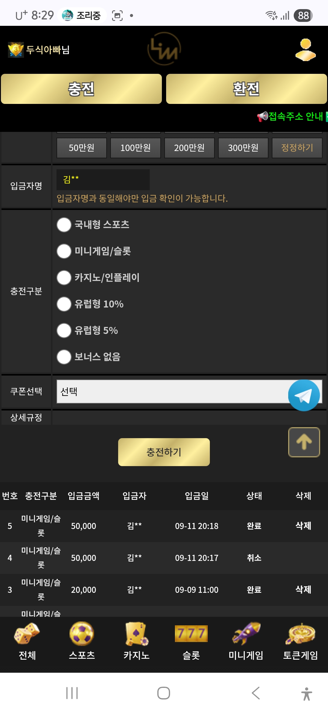Click the 300만원 amount preset
This screenshot has width=328, height=711.
(243, 148)
